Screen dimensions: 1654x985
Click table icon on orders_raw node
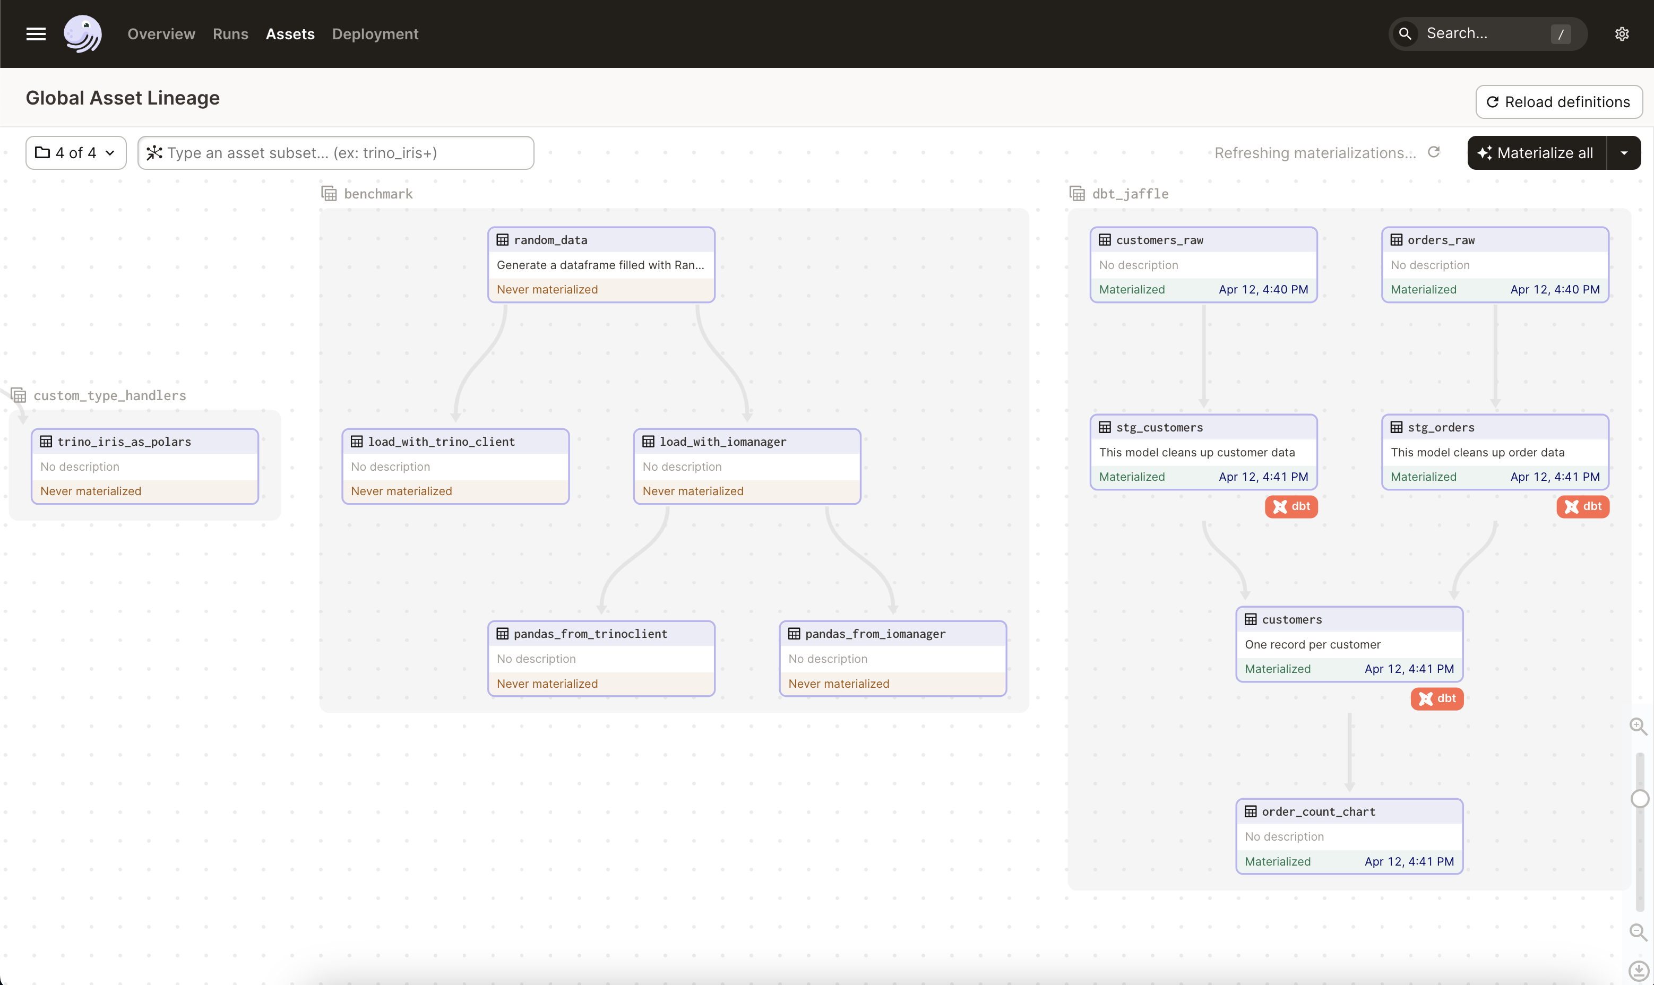[1397, 239]
